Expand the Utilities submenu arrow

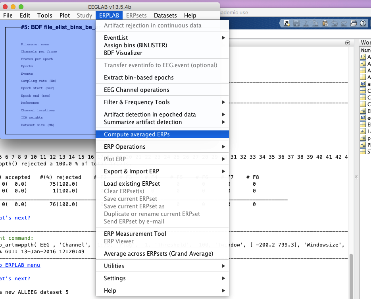(x=223, y=266)
